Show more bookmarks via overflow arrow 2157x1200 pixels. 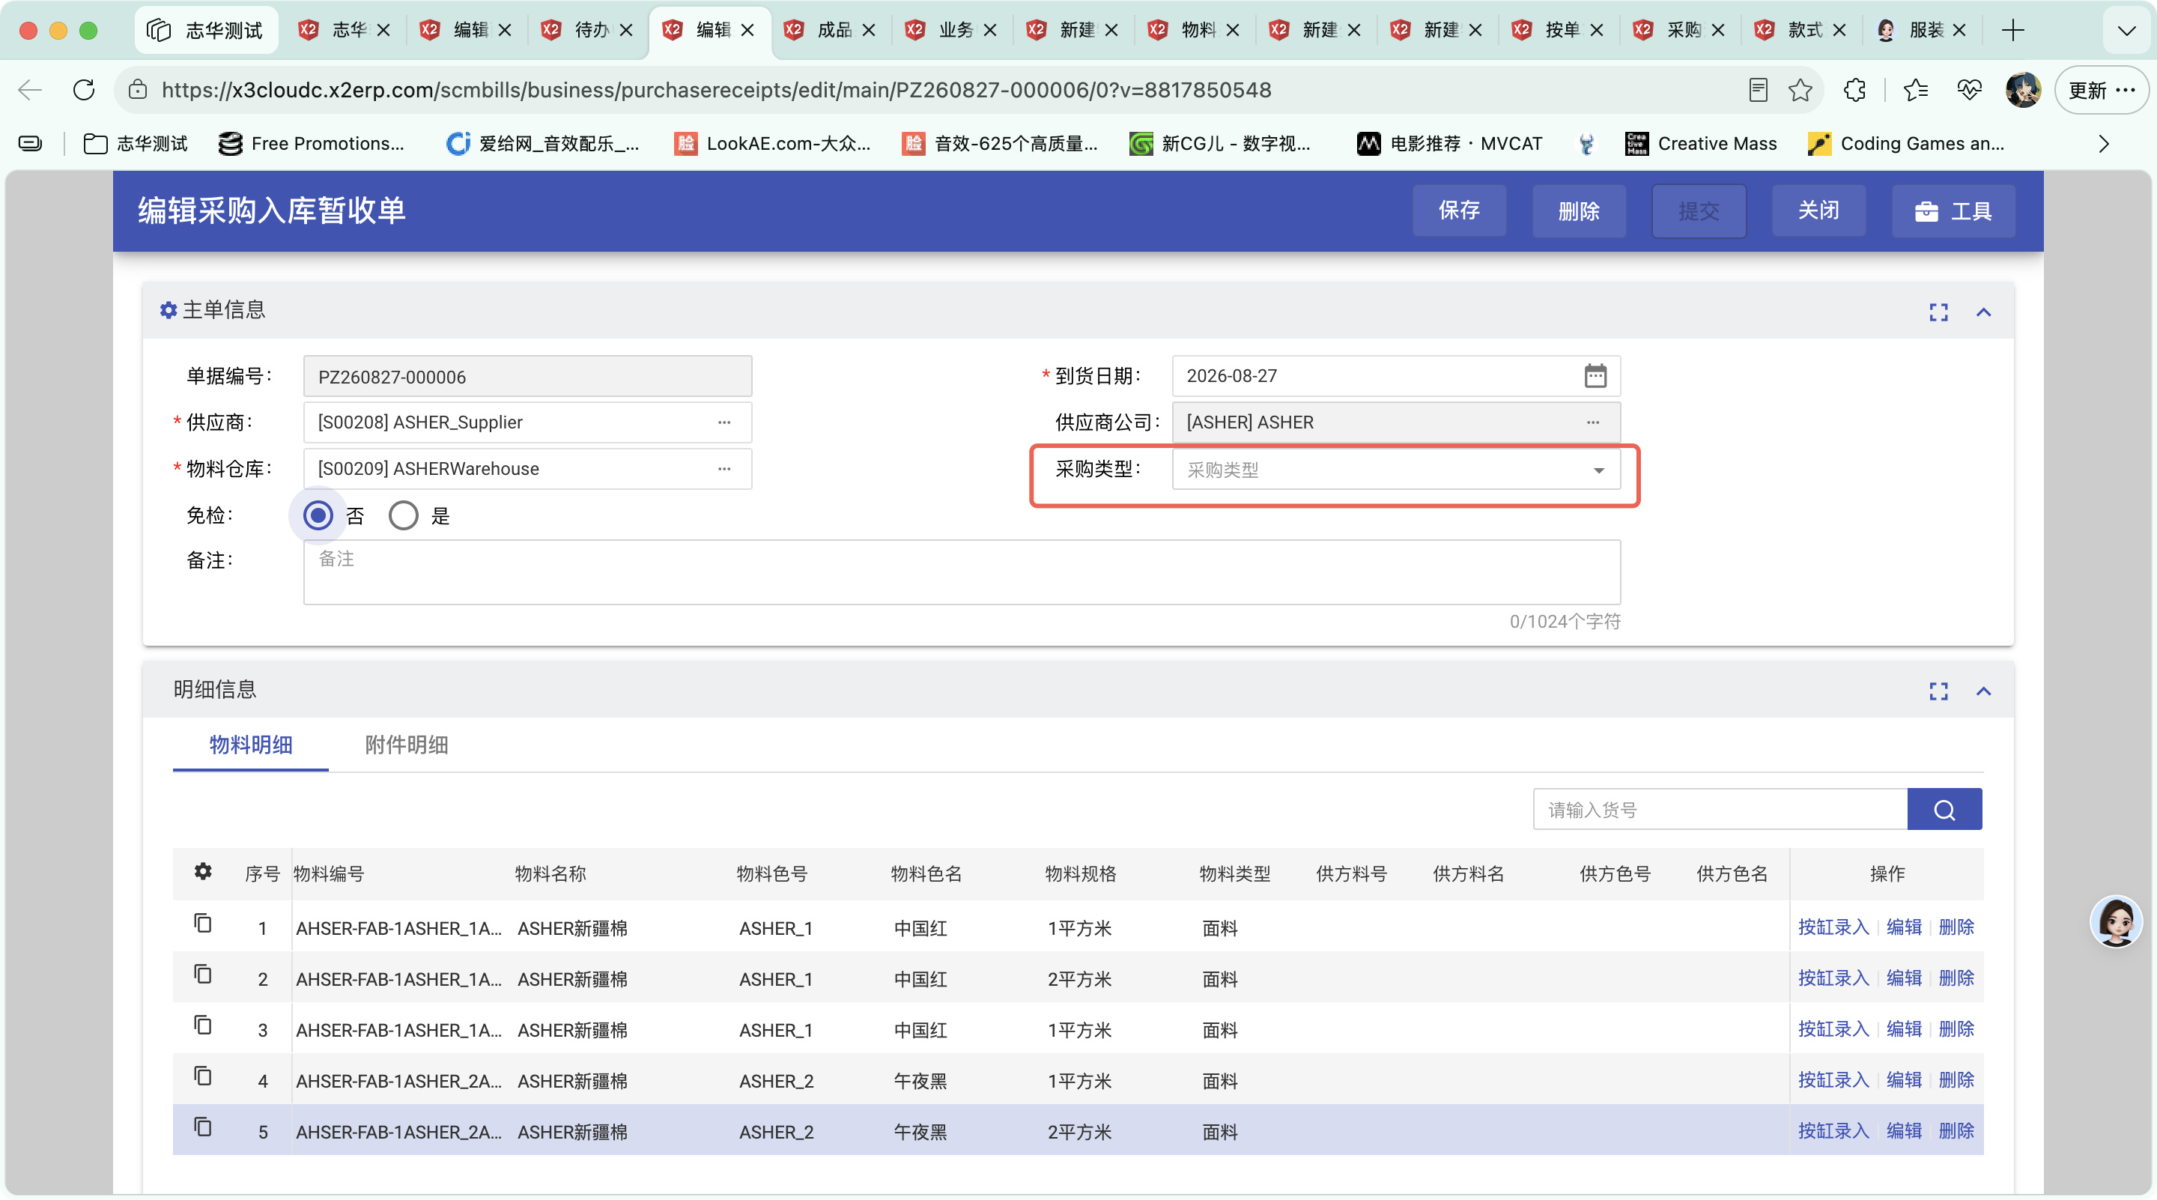click(x=2105, y=144)
